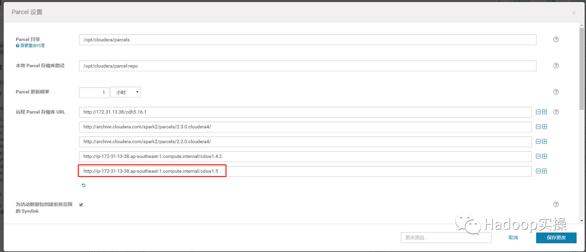
Task: Click the update frequency number field
Action: [94, 92]
